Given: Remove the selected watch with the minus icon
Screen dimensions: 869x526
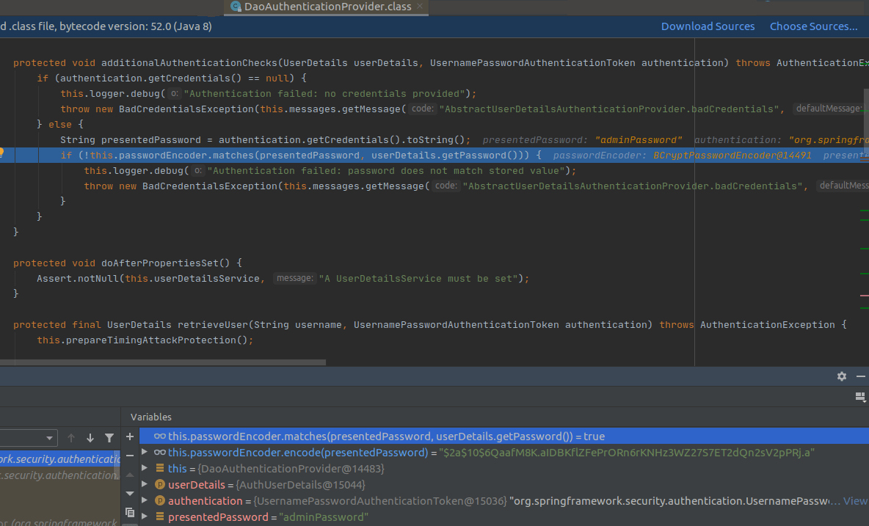Looking at the screenshot, I should click(x=130, y=456).
